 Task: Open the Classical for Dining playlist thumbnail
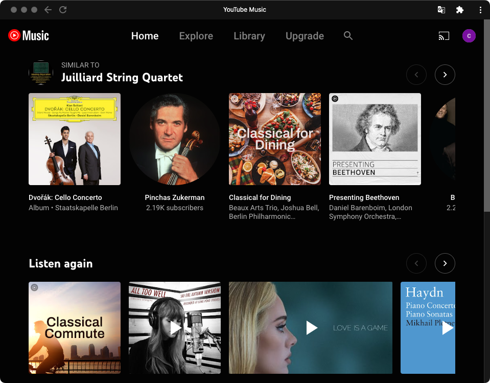click(x=275, y=139)
